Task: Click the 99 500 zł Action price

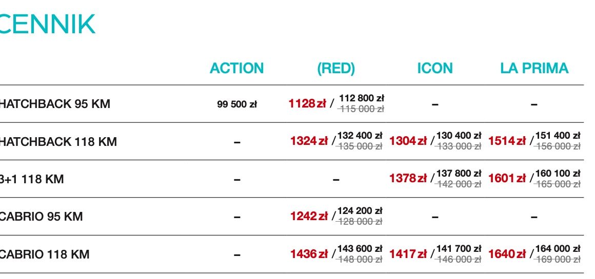Action: (236, 104)
